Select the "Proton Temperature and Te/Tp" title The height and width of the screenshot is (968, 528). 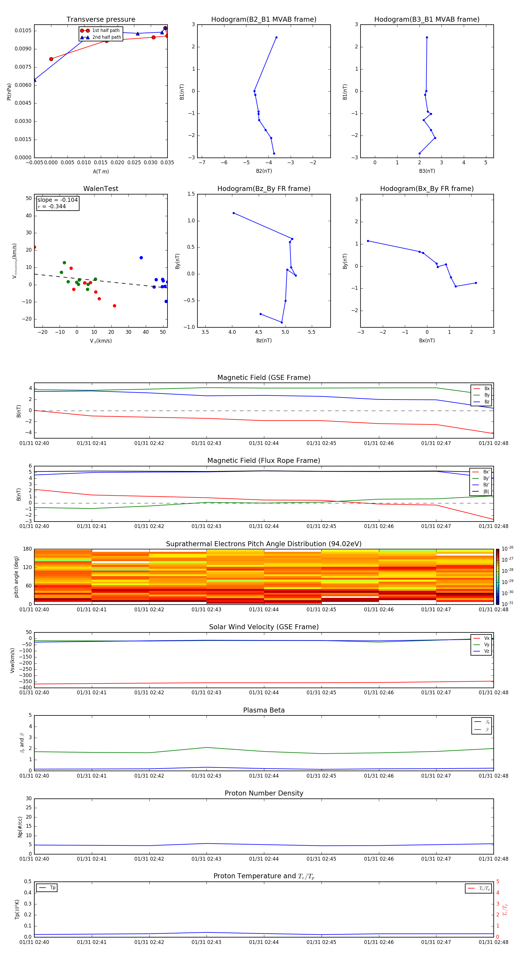point(264,876)
